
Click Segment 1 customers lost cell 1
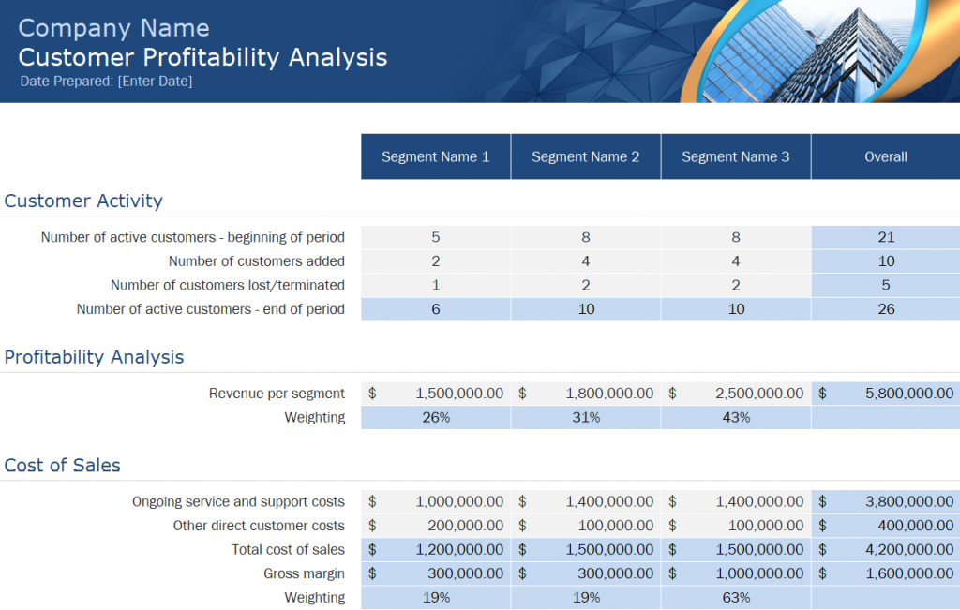click(436, 285)
